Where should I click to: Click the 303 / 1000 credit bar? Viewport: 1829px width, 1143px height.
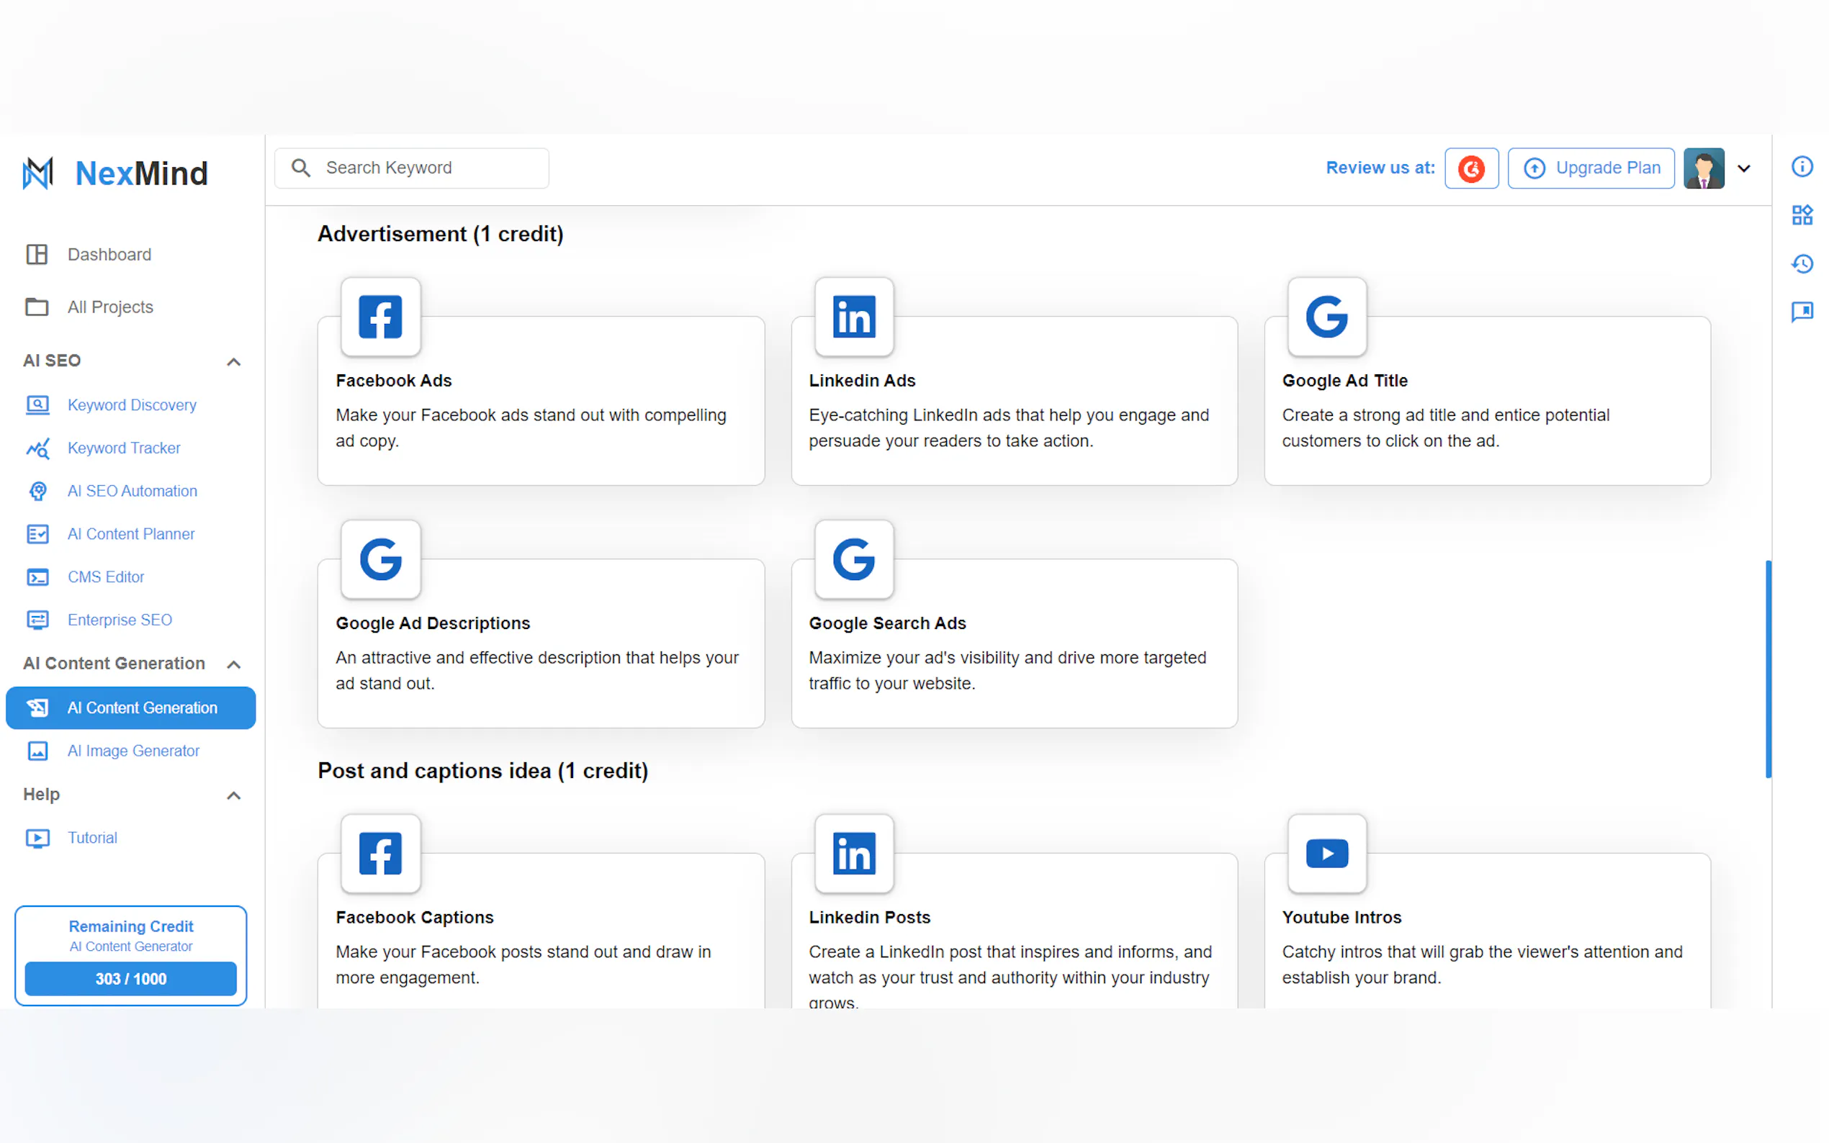click(131, 978)
